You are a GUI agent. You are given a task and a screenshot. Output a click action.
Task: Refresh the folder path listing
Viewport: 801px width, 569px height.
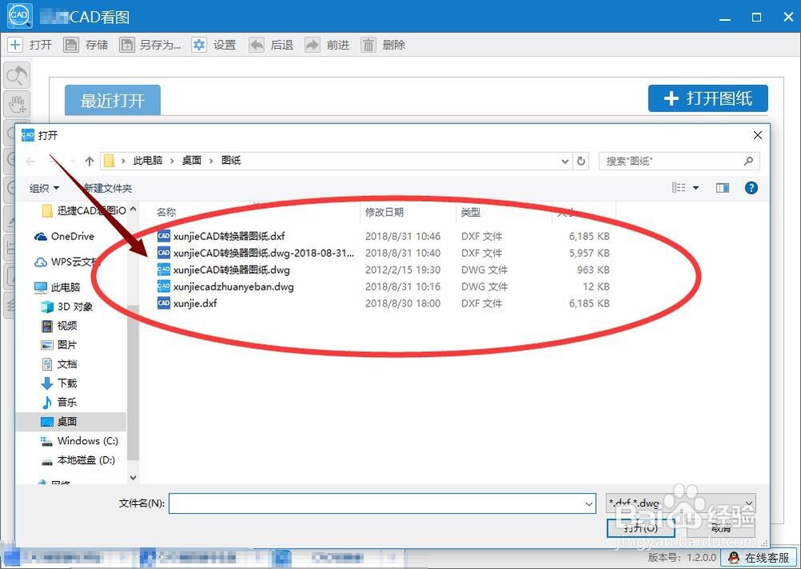tap(581, 162)
